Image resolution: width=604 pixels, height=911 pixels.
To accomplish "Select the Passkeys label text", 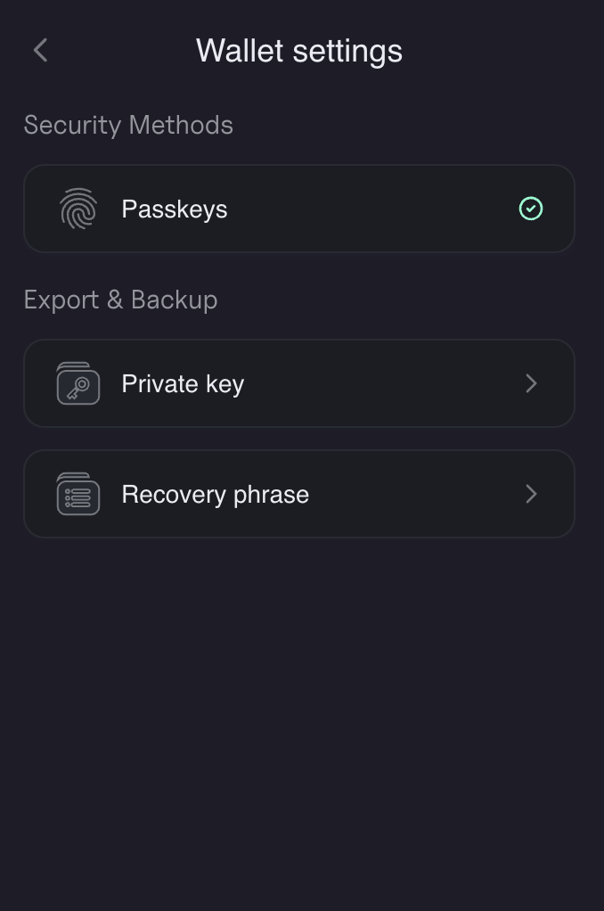I will point(175,209).
